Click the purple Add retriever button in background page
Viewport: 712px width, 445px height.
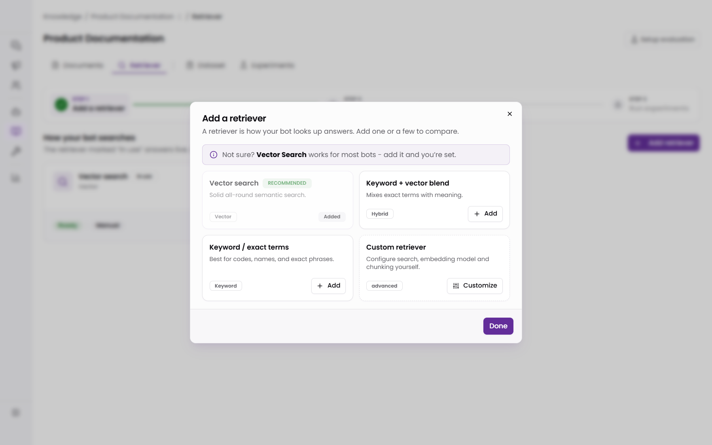point(663,143)
